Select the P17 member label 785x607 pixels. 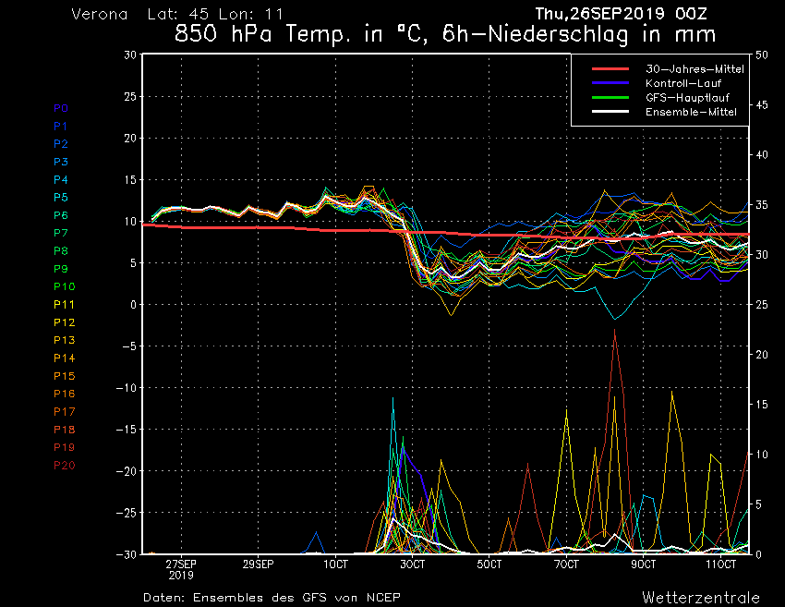pyautogui.click(x=64, y=412)
